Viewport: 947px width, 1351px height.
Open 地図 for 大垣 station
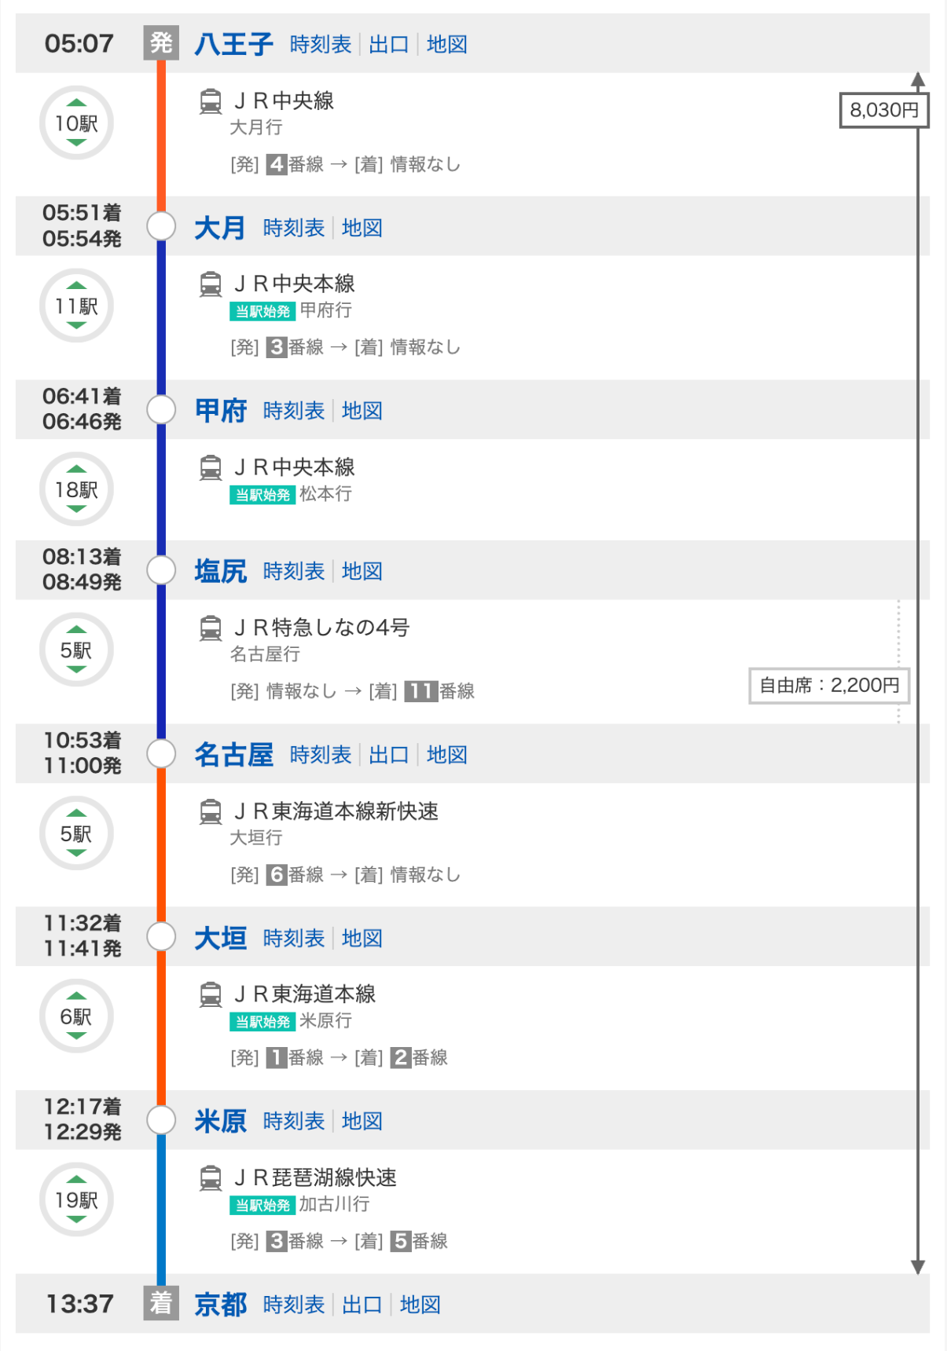362,938
